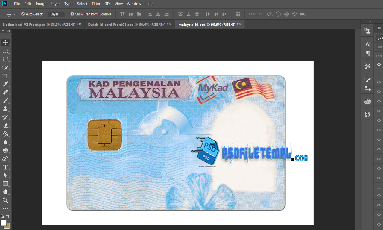Viewport: 383px width, 230px height.
Task: Open the Select menu
Action: click(x=82, y=4)
